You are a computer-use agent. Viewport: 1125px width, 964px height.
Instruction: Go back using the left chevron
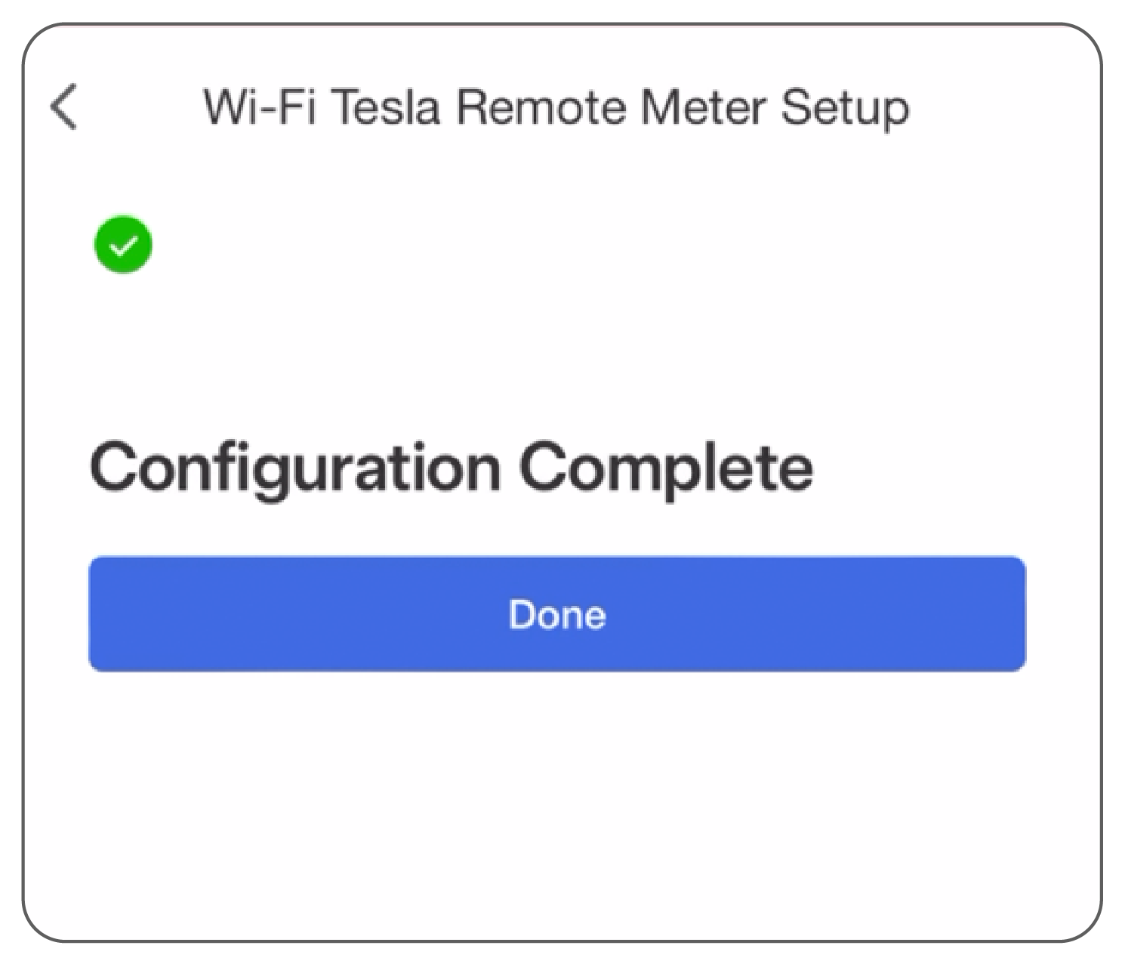tap(63, 107)
